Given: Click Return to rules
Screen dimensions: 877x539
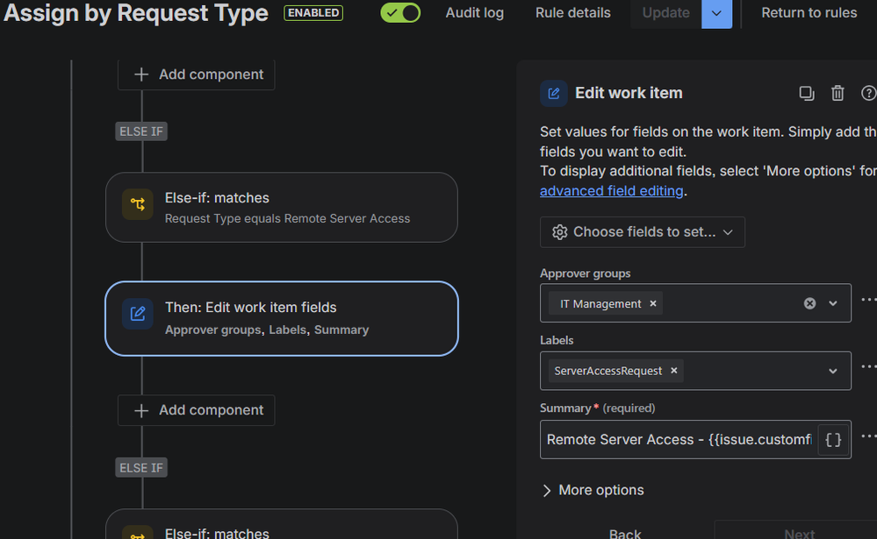Looking at the screenshot, I should (809, 13).
